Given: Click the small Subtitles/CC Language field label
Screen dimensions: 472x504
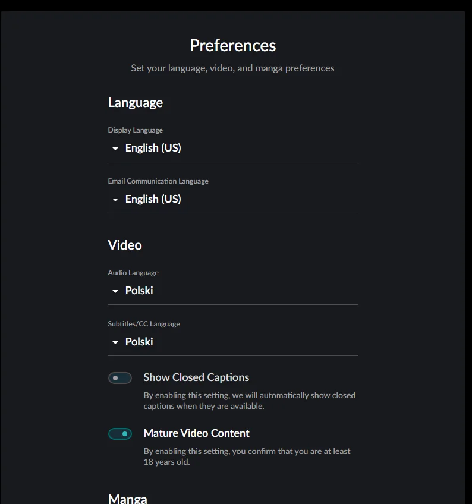Looking at the screenshot, I should click(144, 324).
